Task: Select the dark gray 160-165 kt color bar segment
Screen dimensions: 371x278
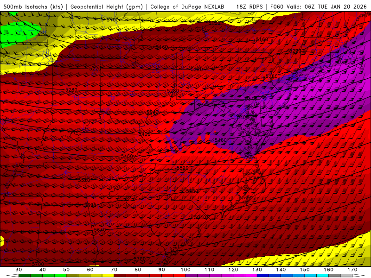Action: pyautogui.click(x=334, y=275)
